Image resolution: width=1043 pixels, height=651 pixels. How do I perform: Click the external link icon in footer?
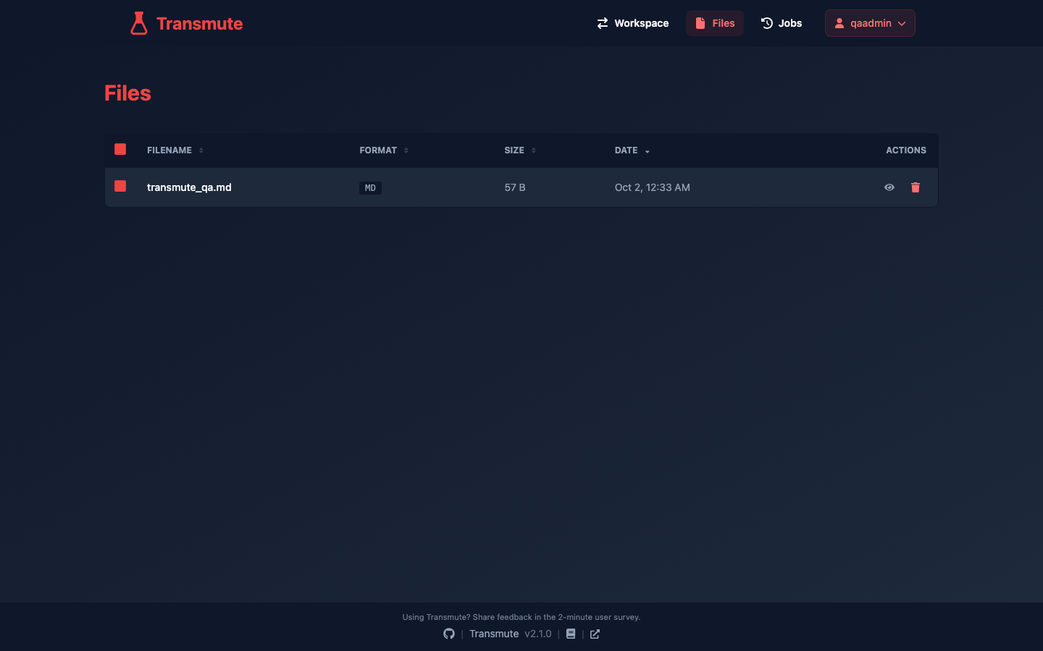tap(595, 634)
